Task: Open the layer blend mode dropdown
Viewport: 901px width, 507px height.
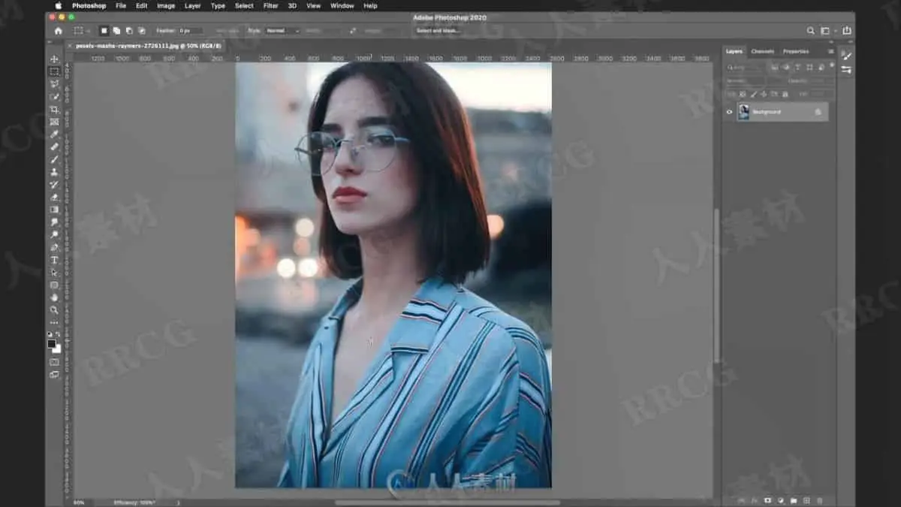Action: click(745, 81)
